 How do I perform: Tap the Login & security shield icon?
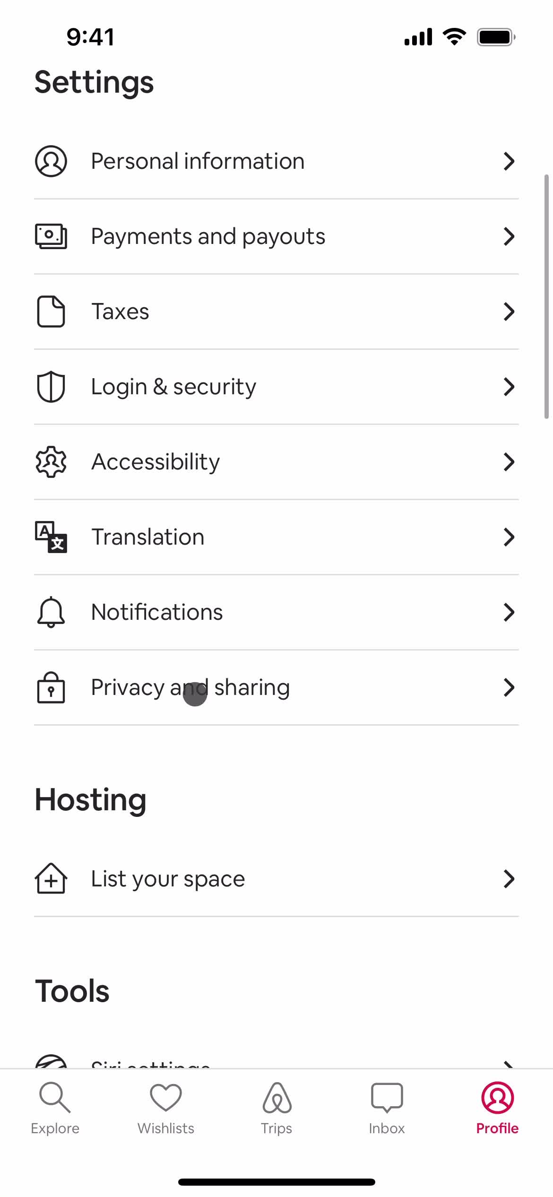[x=51, y=387]
